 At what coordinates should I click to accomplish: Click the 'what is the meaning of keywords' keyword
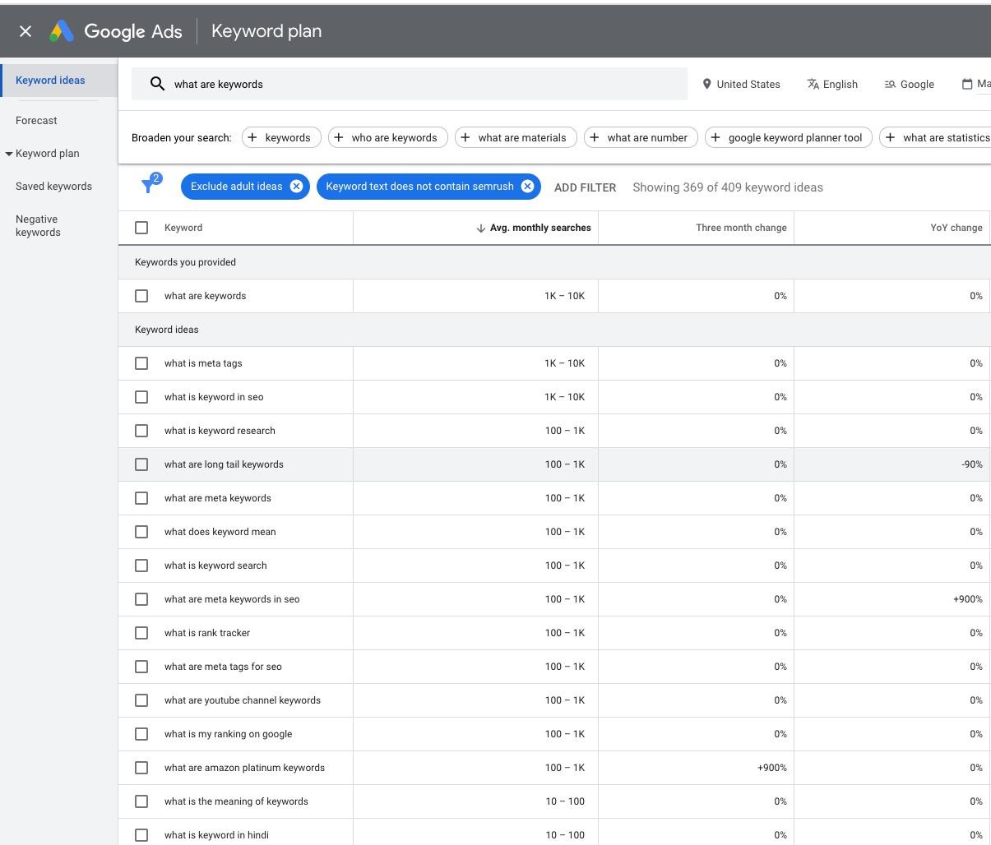pyautogui.click(x=236, y=801)
